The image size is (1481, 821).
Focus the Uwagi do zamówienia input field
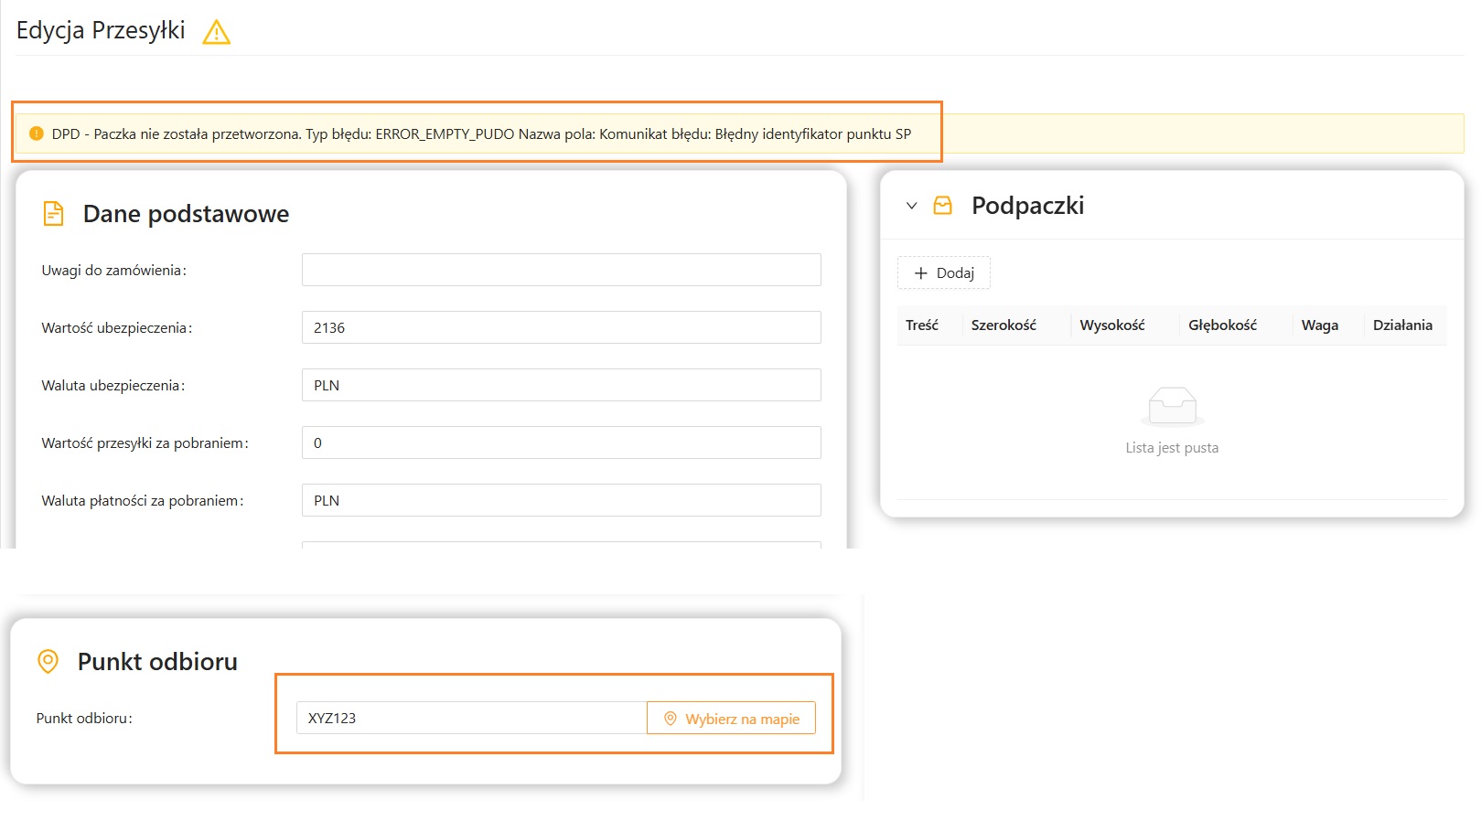562,270
